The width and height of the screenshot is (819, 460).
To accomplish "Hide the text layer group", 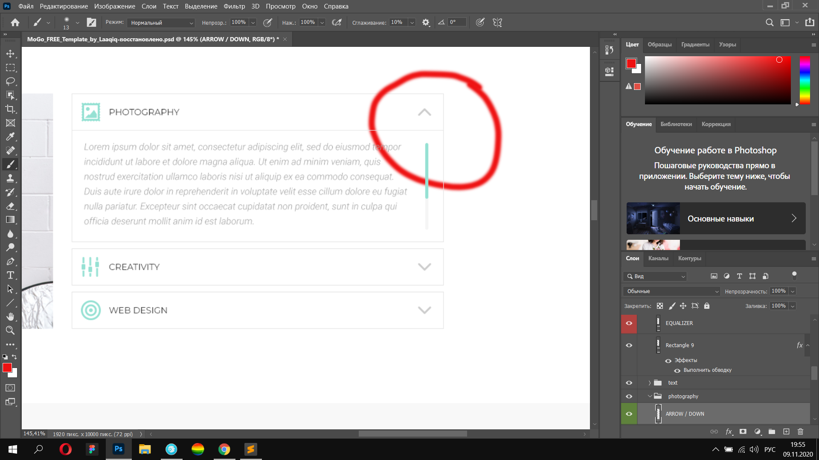I will pos(629,383).
